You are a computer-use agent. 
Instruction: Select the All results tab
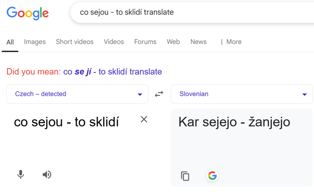click(x=10, y=42)
